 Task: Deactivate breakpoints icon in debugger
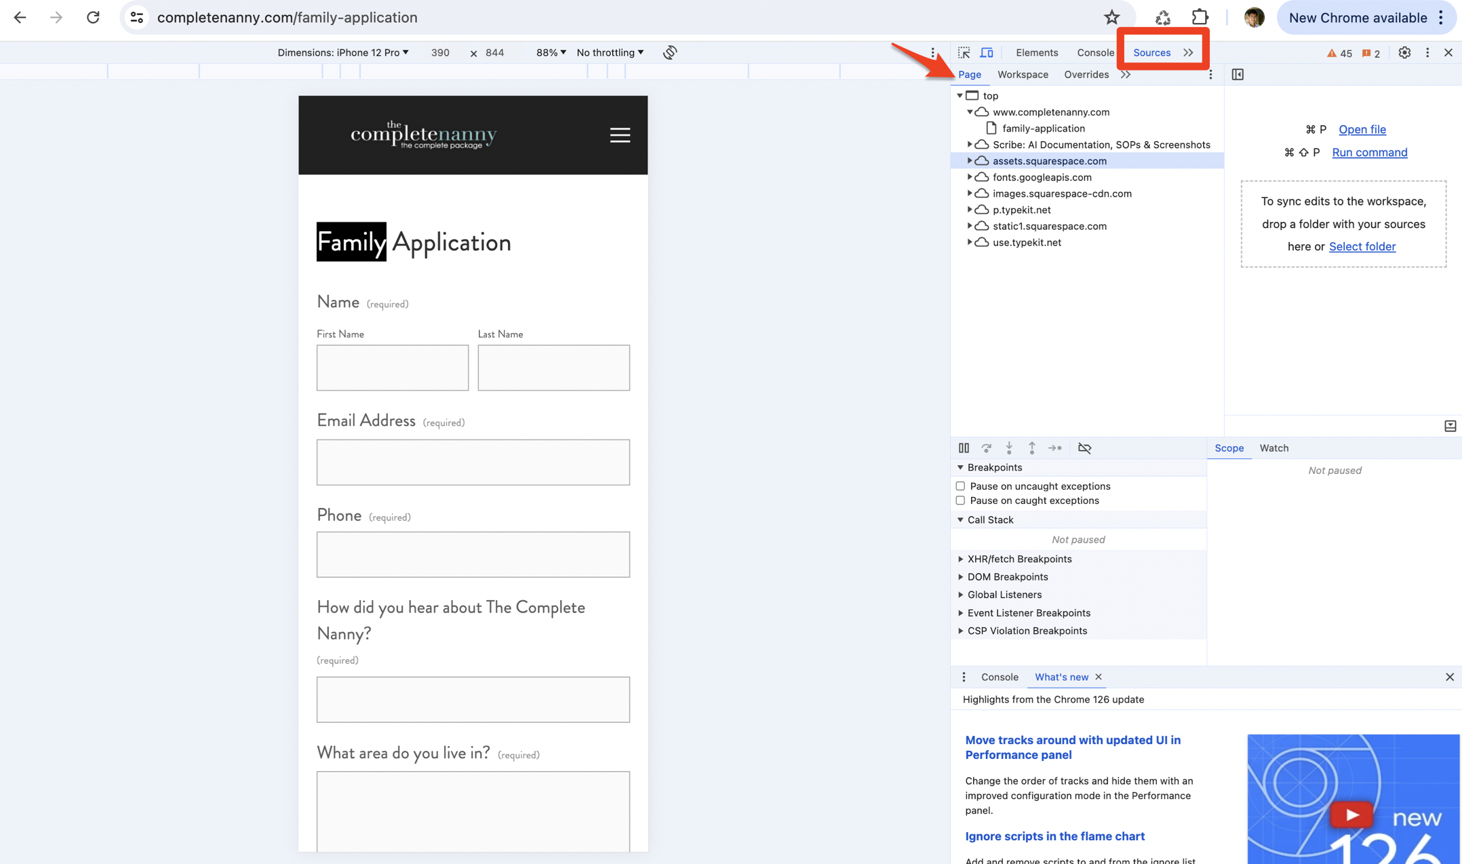tap(1084, 448)
